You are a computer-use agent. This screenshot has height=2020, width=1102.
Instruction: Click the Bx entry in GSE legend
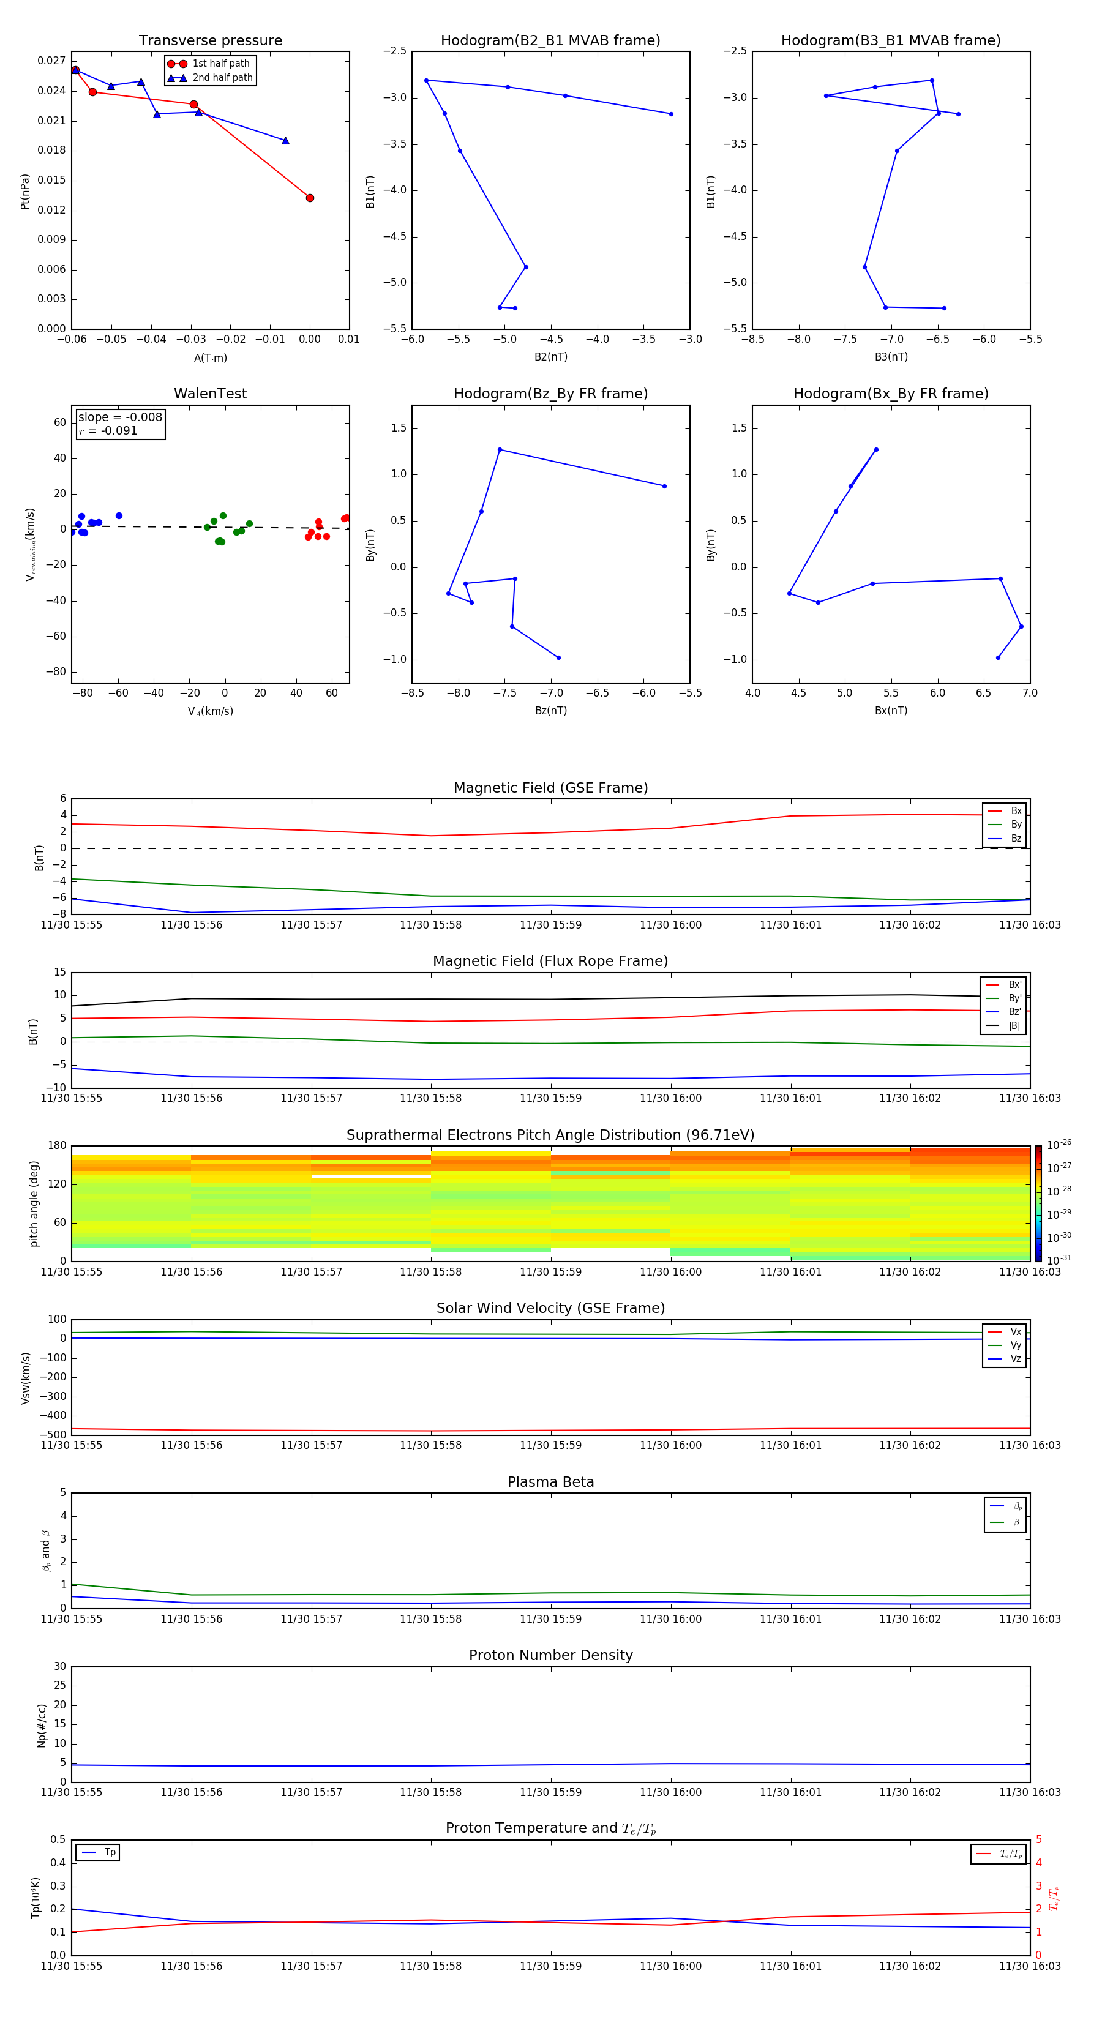[1005, 811]
